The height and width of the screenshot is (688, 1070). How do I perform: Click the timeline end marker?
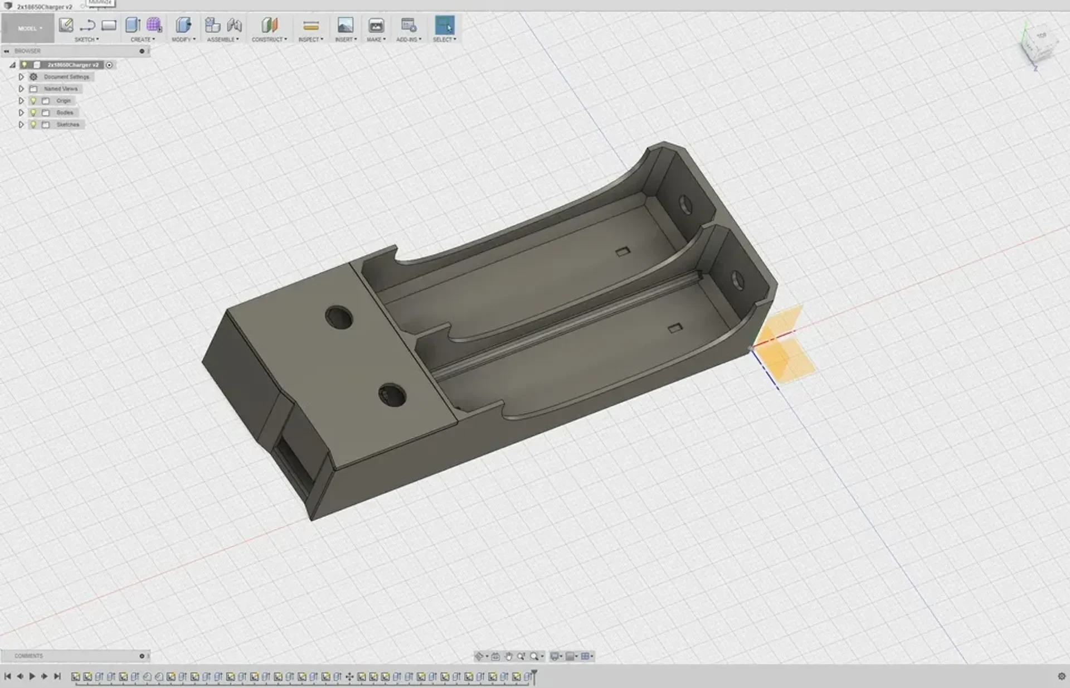click(534, 676)
